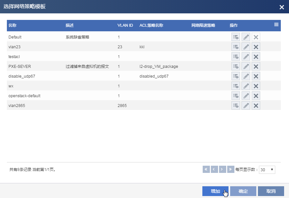Confirm selection with 确定 button
Image resolution: width=289 pixels, height=198 pixels.
[243, 191]
